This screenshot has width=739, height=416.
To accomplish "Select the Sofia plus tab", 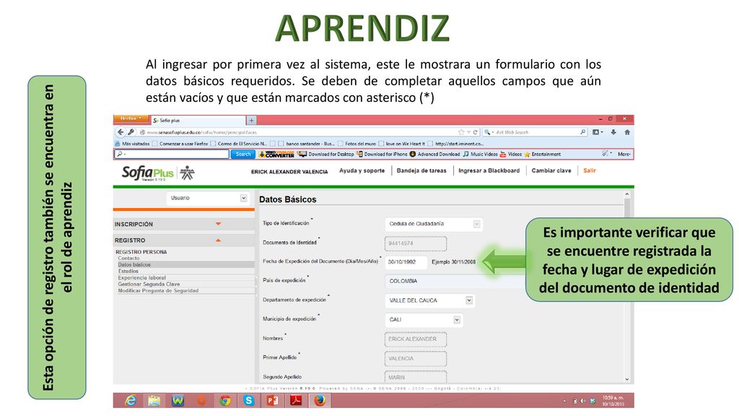I will pos(198,121).
